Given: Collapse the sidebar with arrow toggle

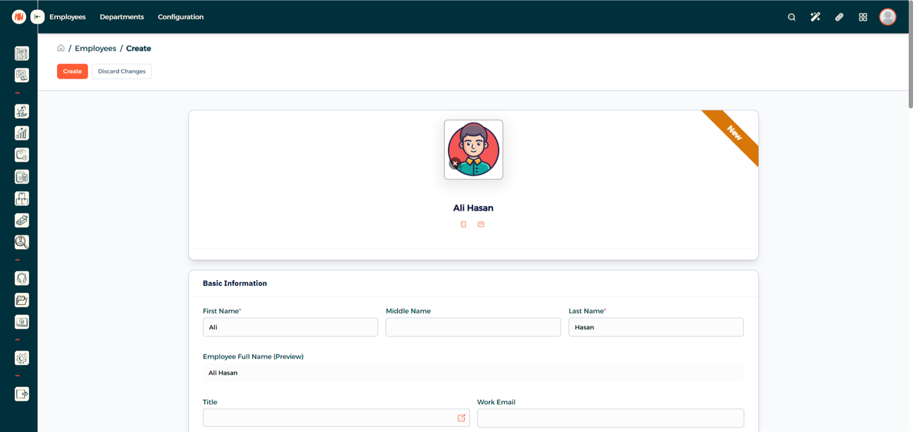Looking at the screenshot, I should pyautogui.click(x=38, y=17).
